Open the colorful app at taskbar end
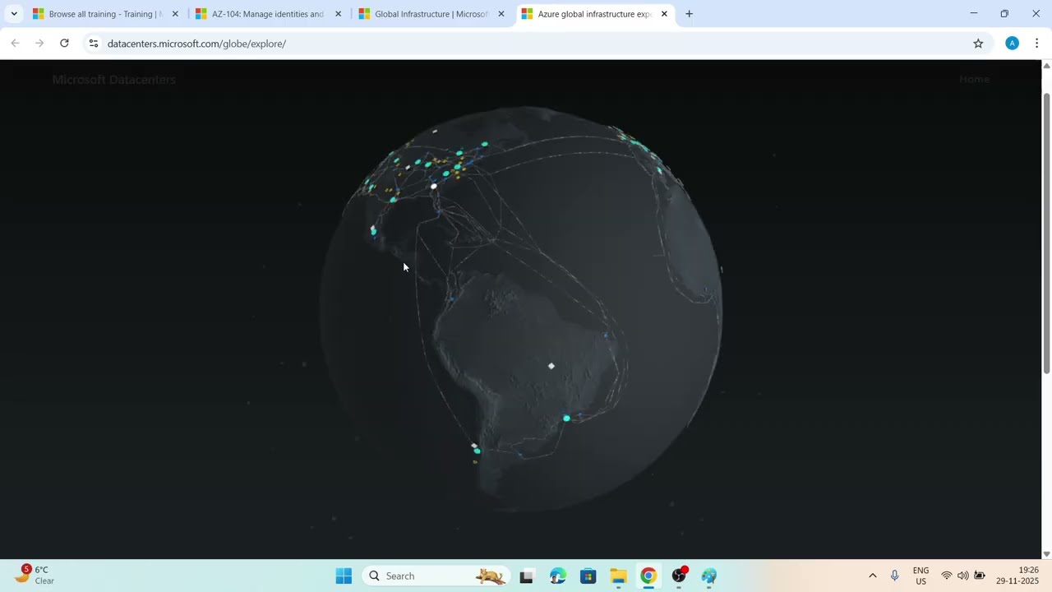Image resolution: width=1052 pixels, height=592 pixels. pos(709,576)
